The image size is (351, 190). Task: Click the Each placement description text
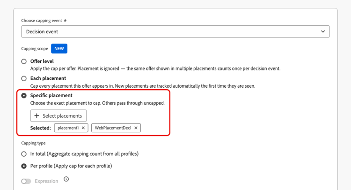[143, 86]
